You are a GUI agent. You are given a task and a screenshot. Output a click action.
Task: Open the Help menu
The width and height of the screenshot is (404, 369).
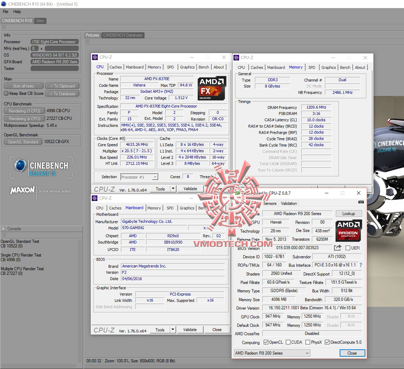pos(17,12)
